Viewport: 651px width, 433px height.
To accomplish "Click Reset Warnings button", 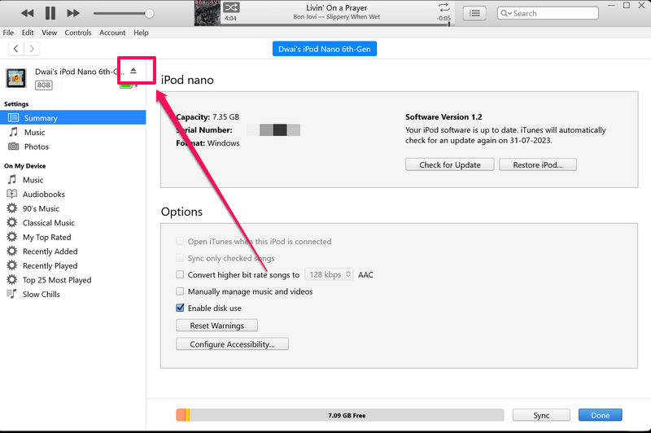I will 216,326.
